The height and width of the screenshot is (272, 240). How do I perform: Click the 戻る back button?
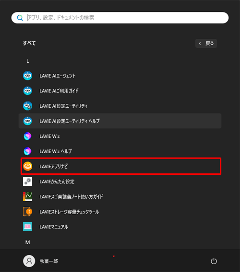[x=206, y=44]
